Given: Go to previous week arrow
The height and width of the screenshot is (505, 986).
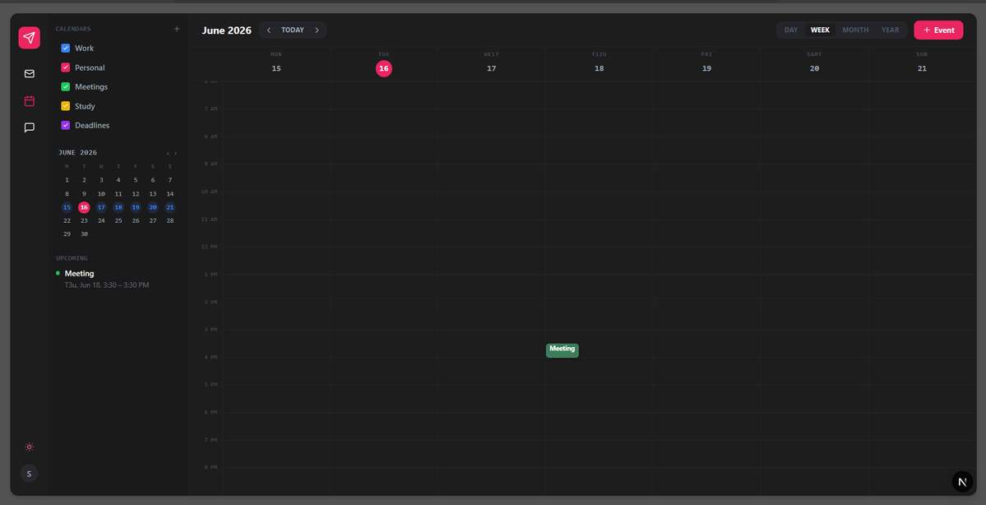Looking at the screenshot, I should [x=269, y=30].
